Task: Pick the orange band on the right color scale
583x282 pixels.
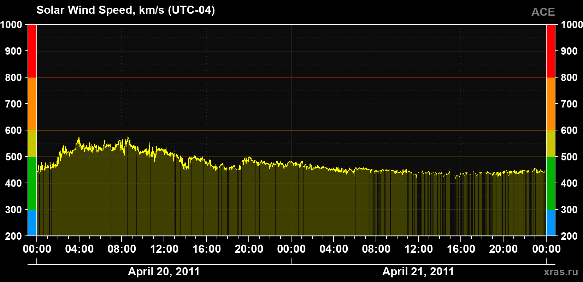Action: pyautogui.click(x=551, y=104)
